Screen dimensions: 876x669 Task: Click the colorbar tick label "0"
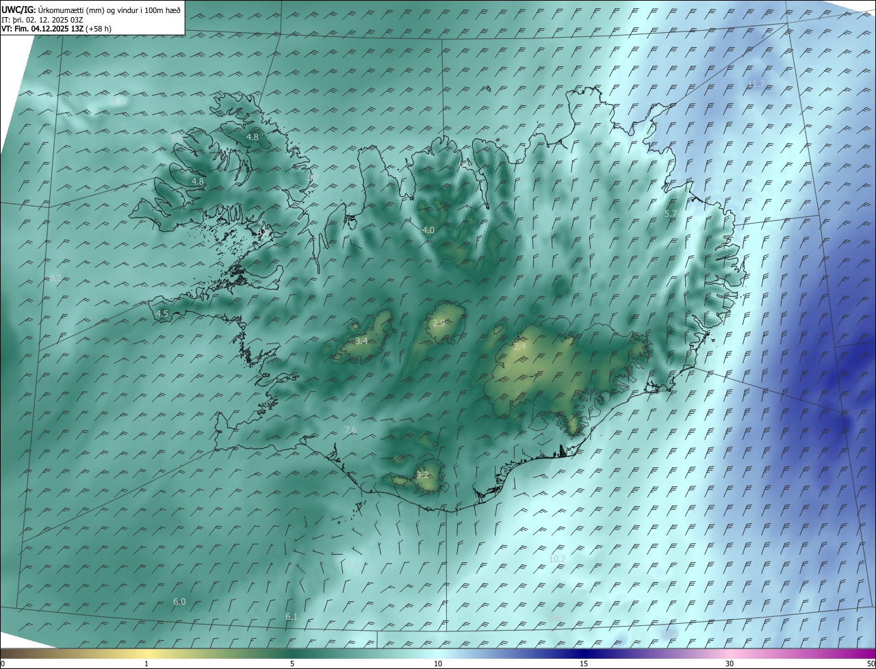coord(2,664)
